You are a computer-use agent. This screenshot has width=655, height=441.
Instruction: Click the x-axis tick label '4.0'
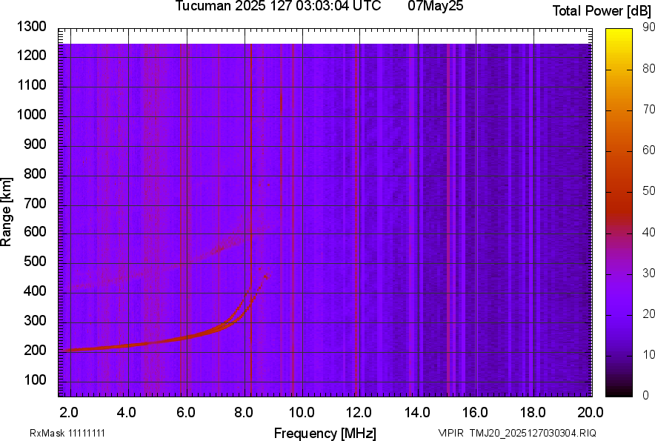pos(127,413)
